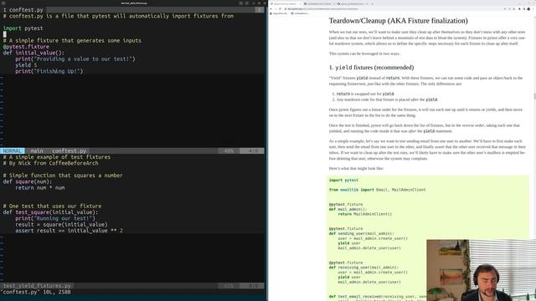Switch to the first browser tab

(x=285, y=3)
